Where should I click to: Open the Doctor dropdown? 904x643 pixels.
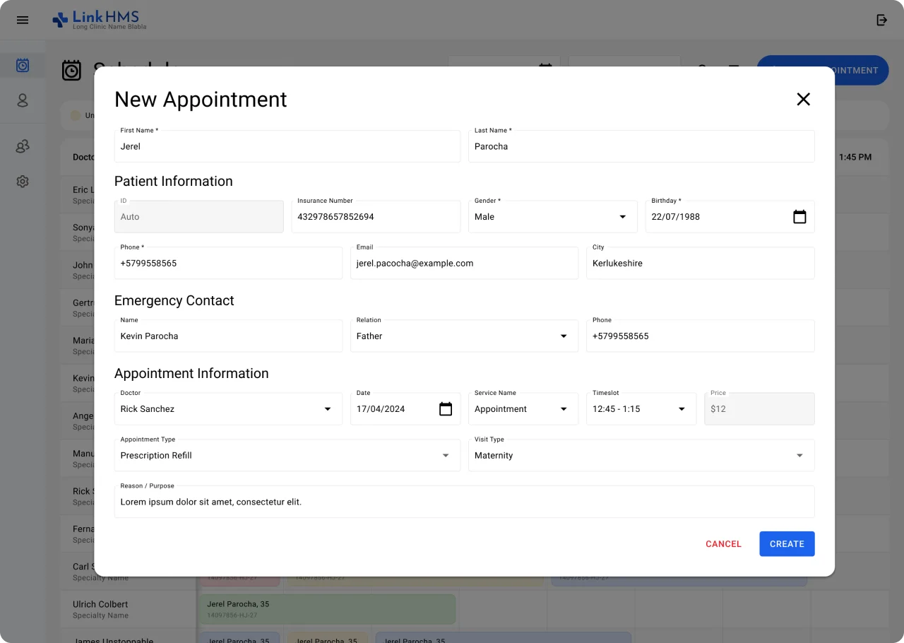tap(228, 409)
